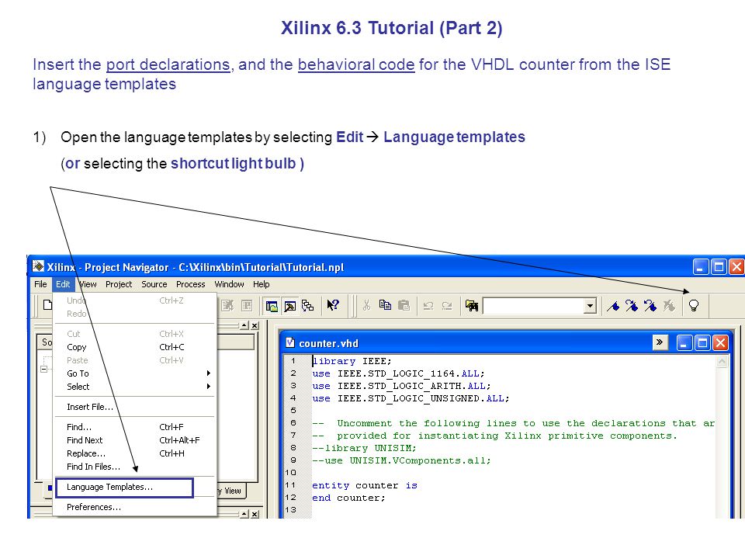Click the context help arrow-question icon
The image size is (745, 559).
333,305
